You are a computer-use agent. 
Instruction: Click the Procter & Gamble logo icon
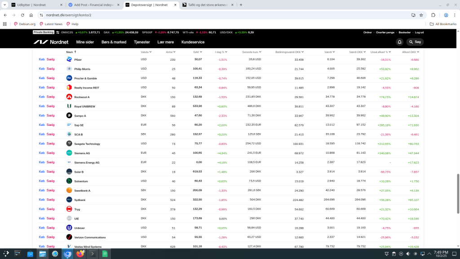[69, 78]
